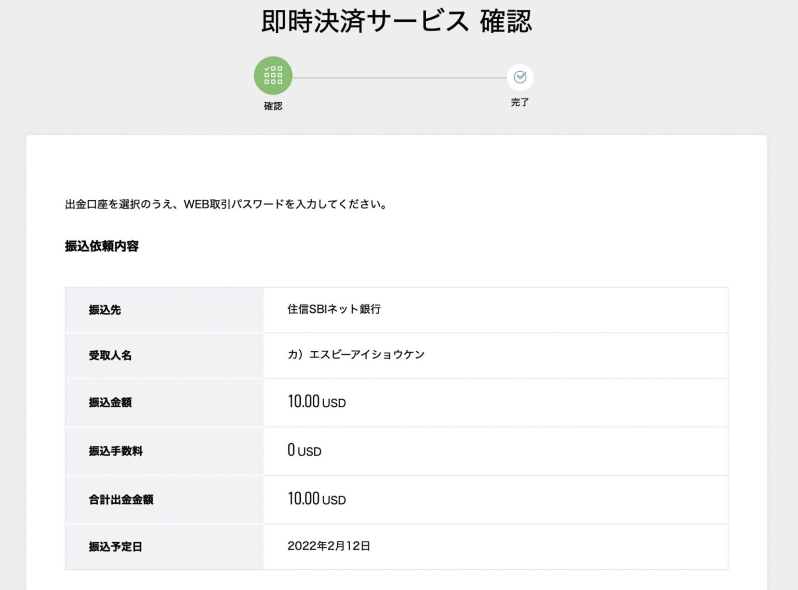
Task: Click the green 確認 step icon
Action: click(273, 76)
